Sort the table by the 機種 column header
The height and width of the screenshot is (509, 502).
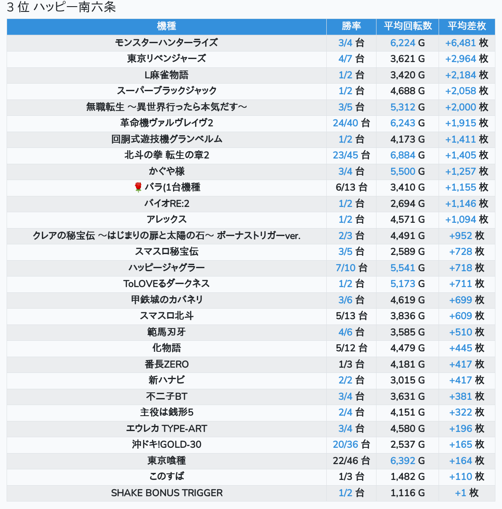coord(166,26)
